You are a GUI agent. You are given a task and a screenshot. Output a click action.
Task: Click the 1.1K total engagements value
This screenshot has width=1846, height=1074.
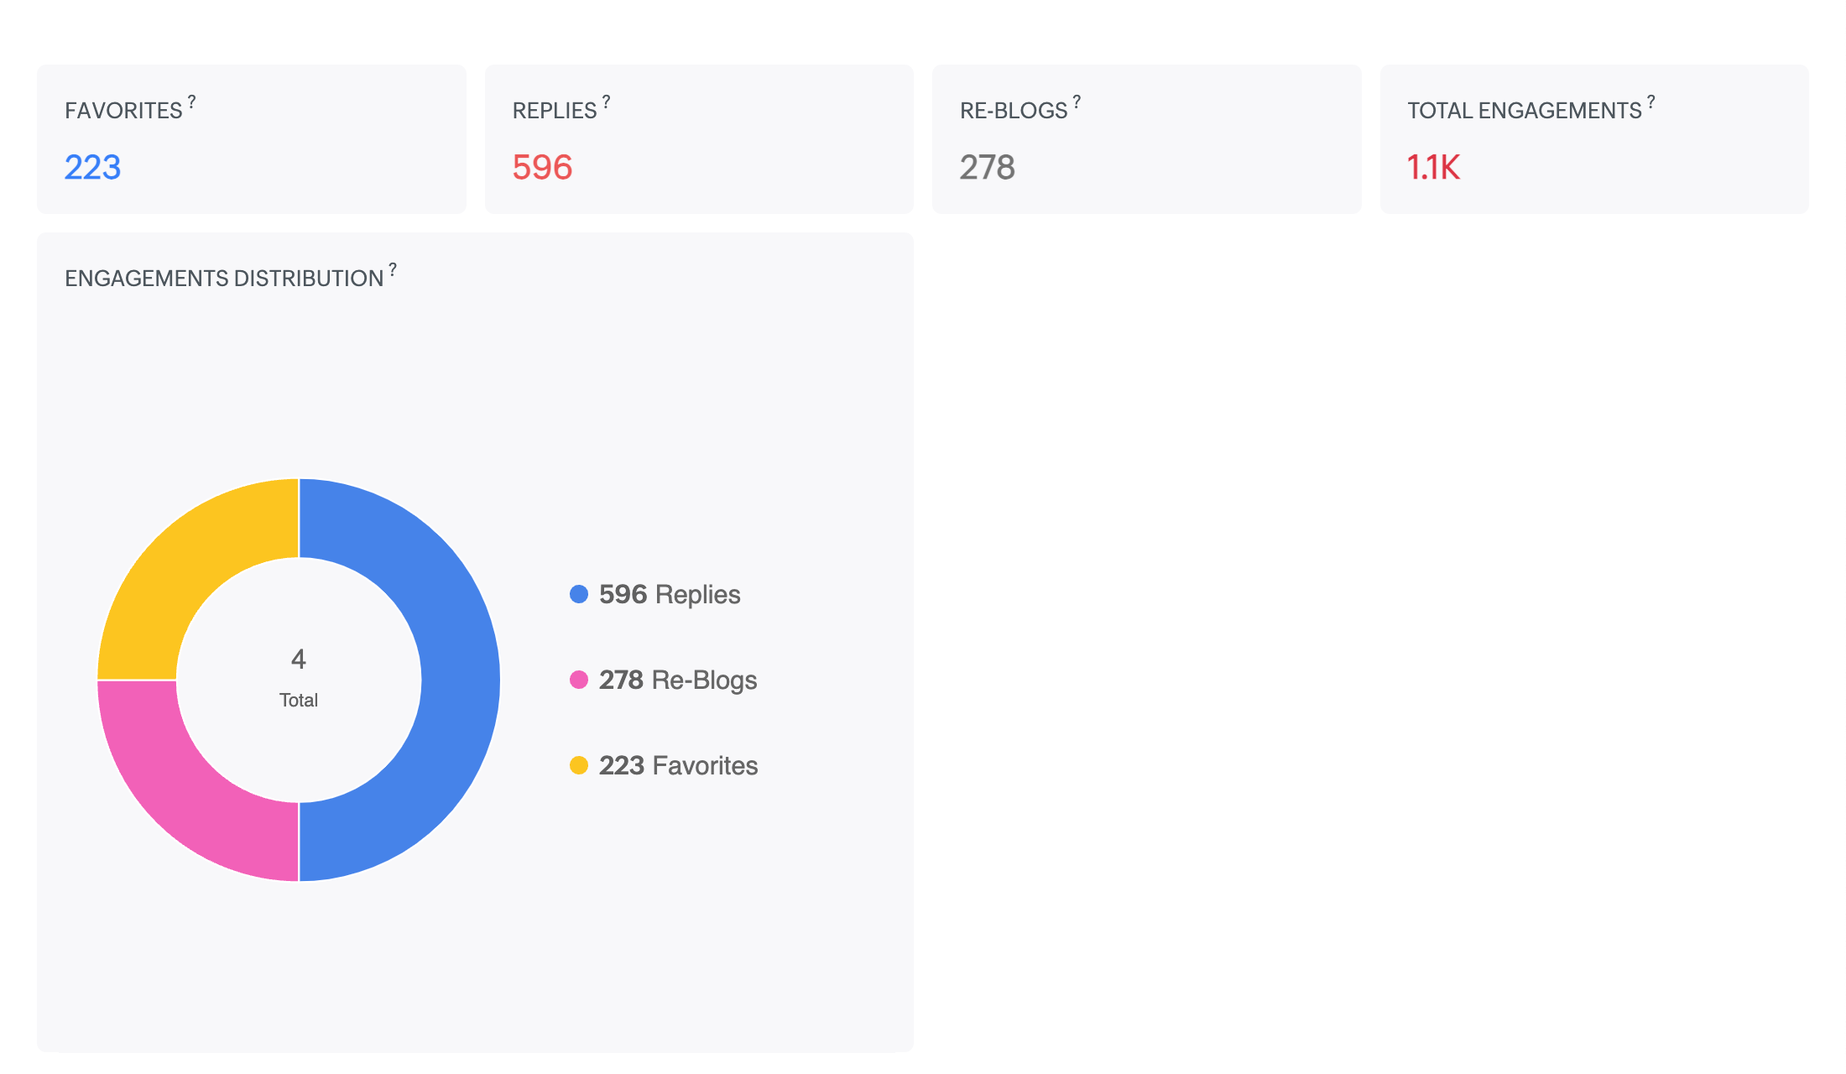tap(1433, 167)
